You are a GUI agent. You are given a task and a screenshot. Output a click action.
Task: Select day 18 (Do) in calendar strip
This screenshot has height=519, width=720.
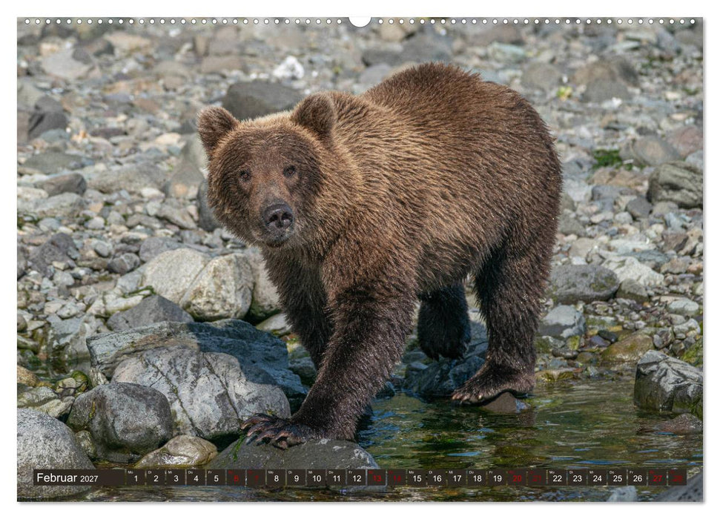[477, 477]
